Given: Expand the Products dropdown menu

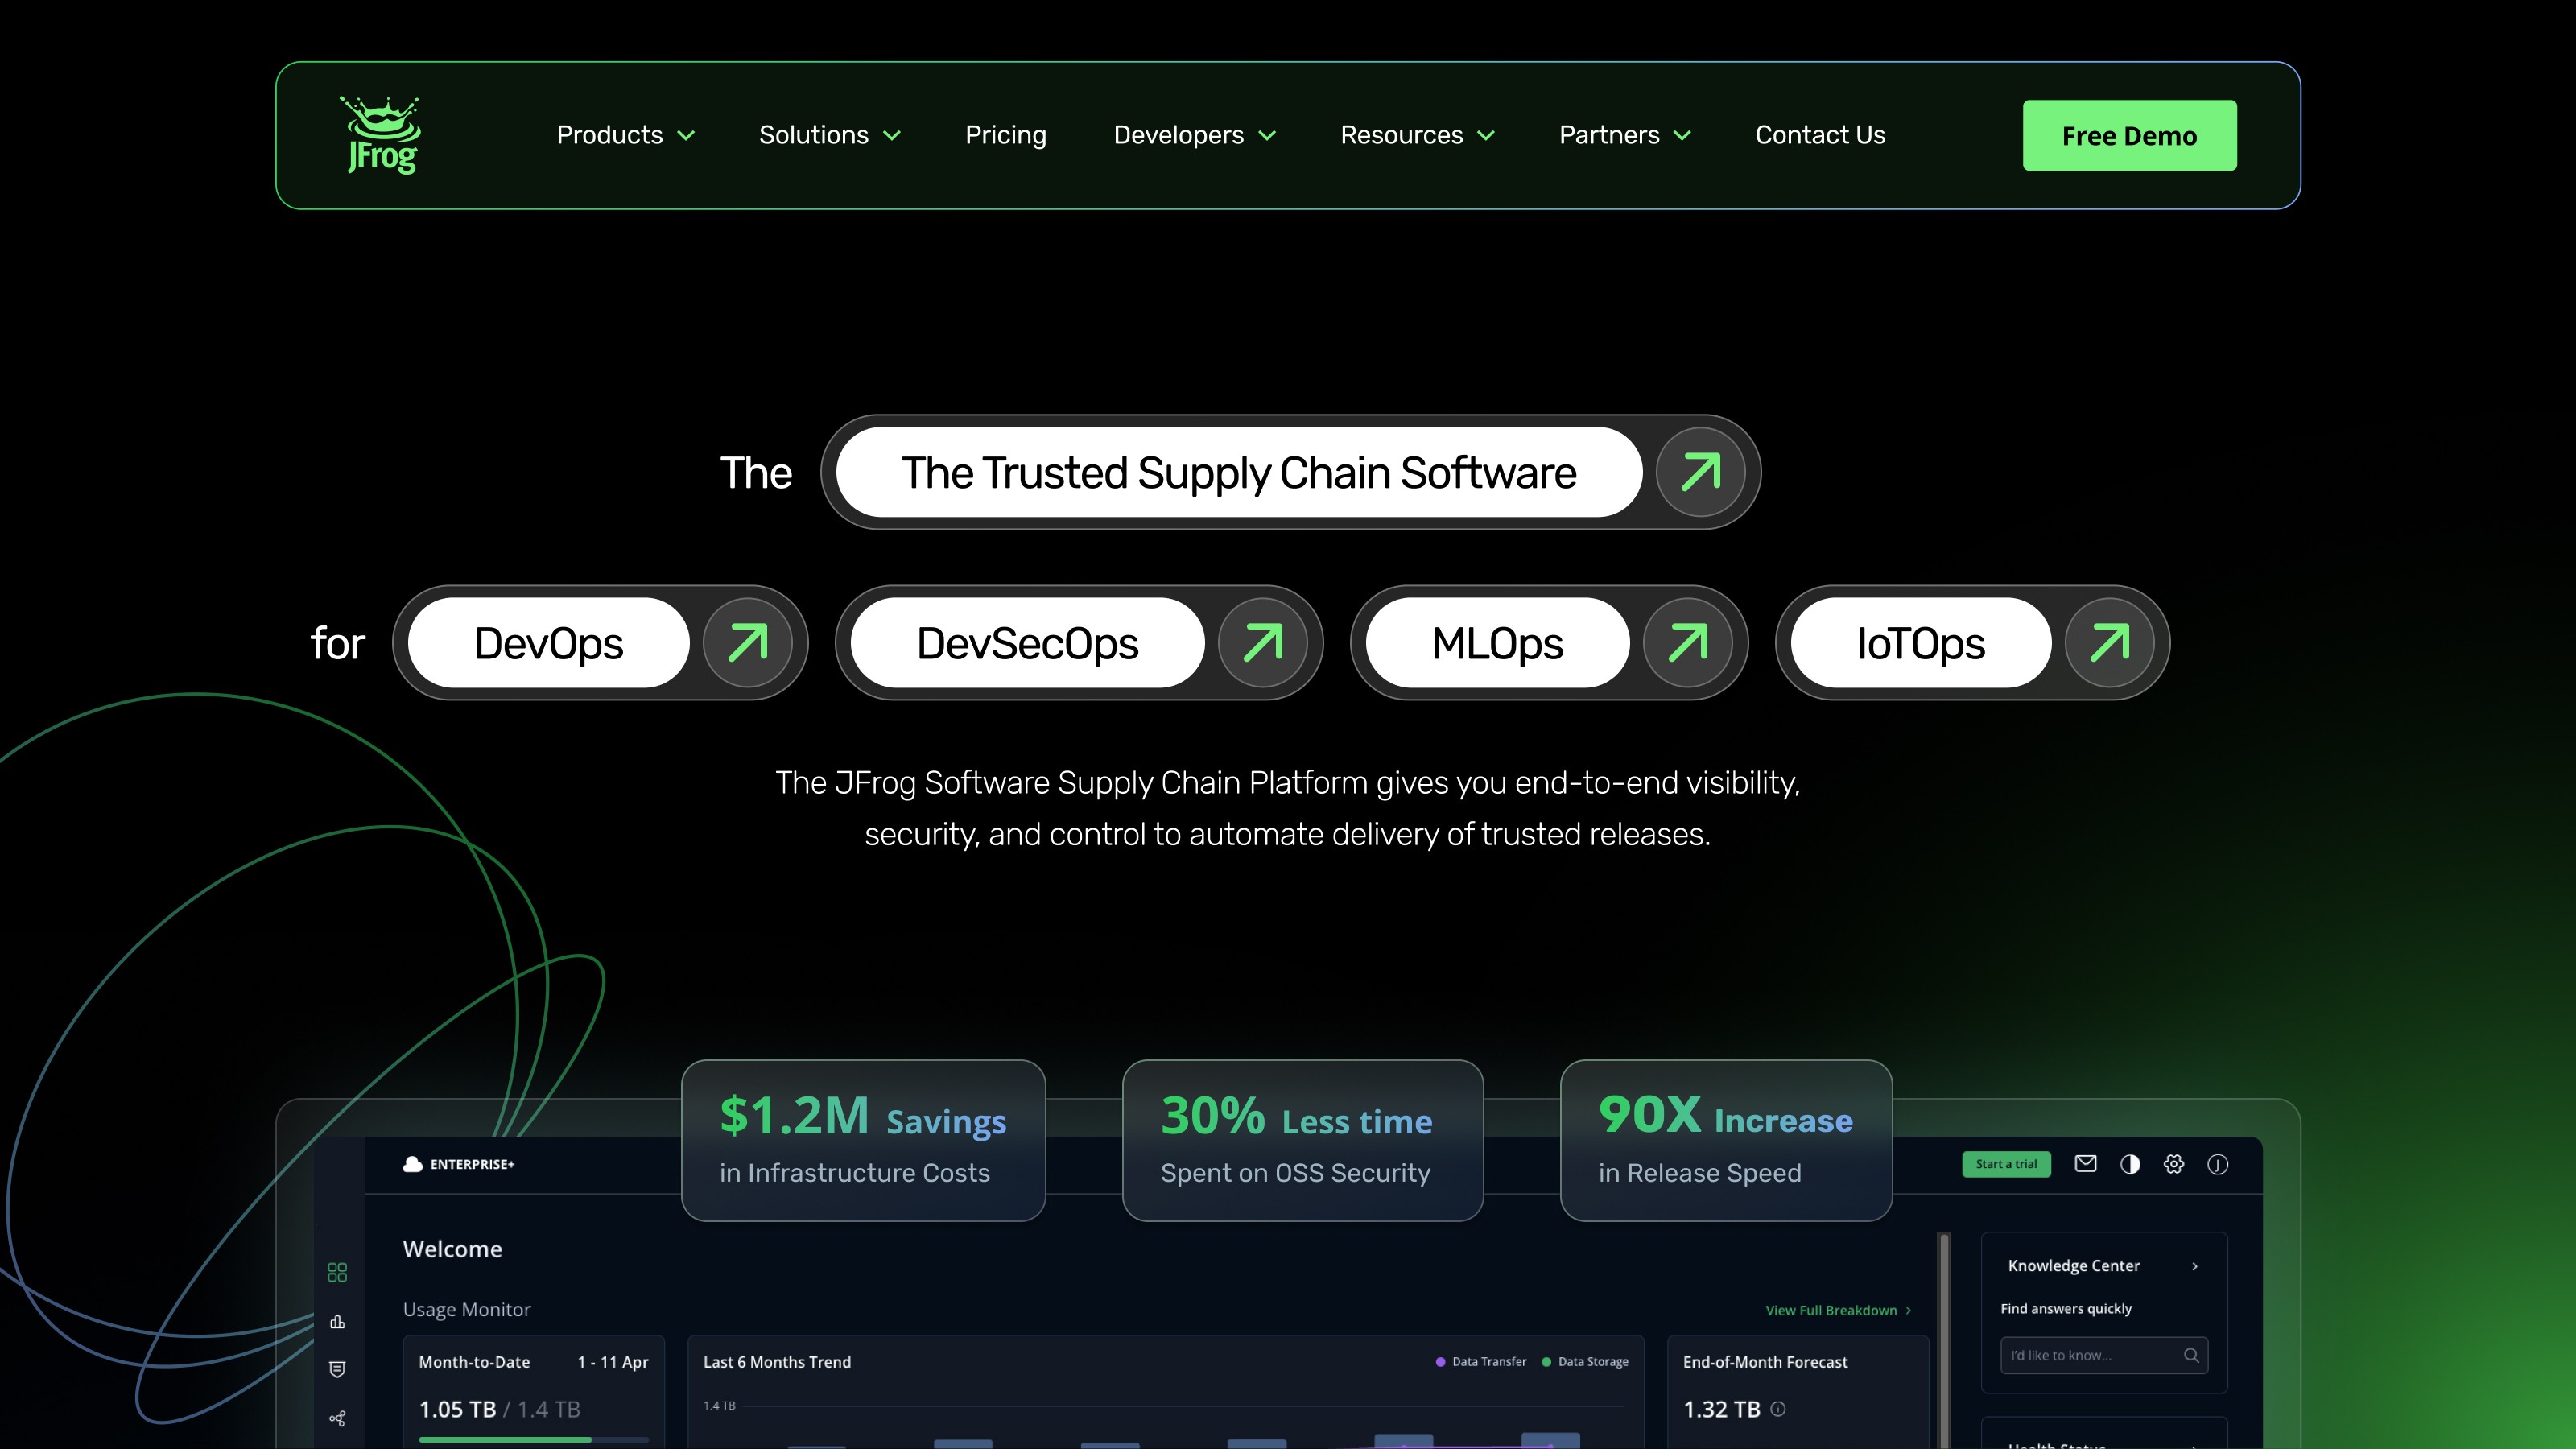Looking at the screenshot, I should tap(625, 135).
